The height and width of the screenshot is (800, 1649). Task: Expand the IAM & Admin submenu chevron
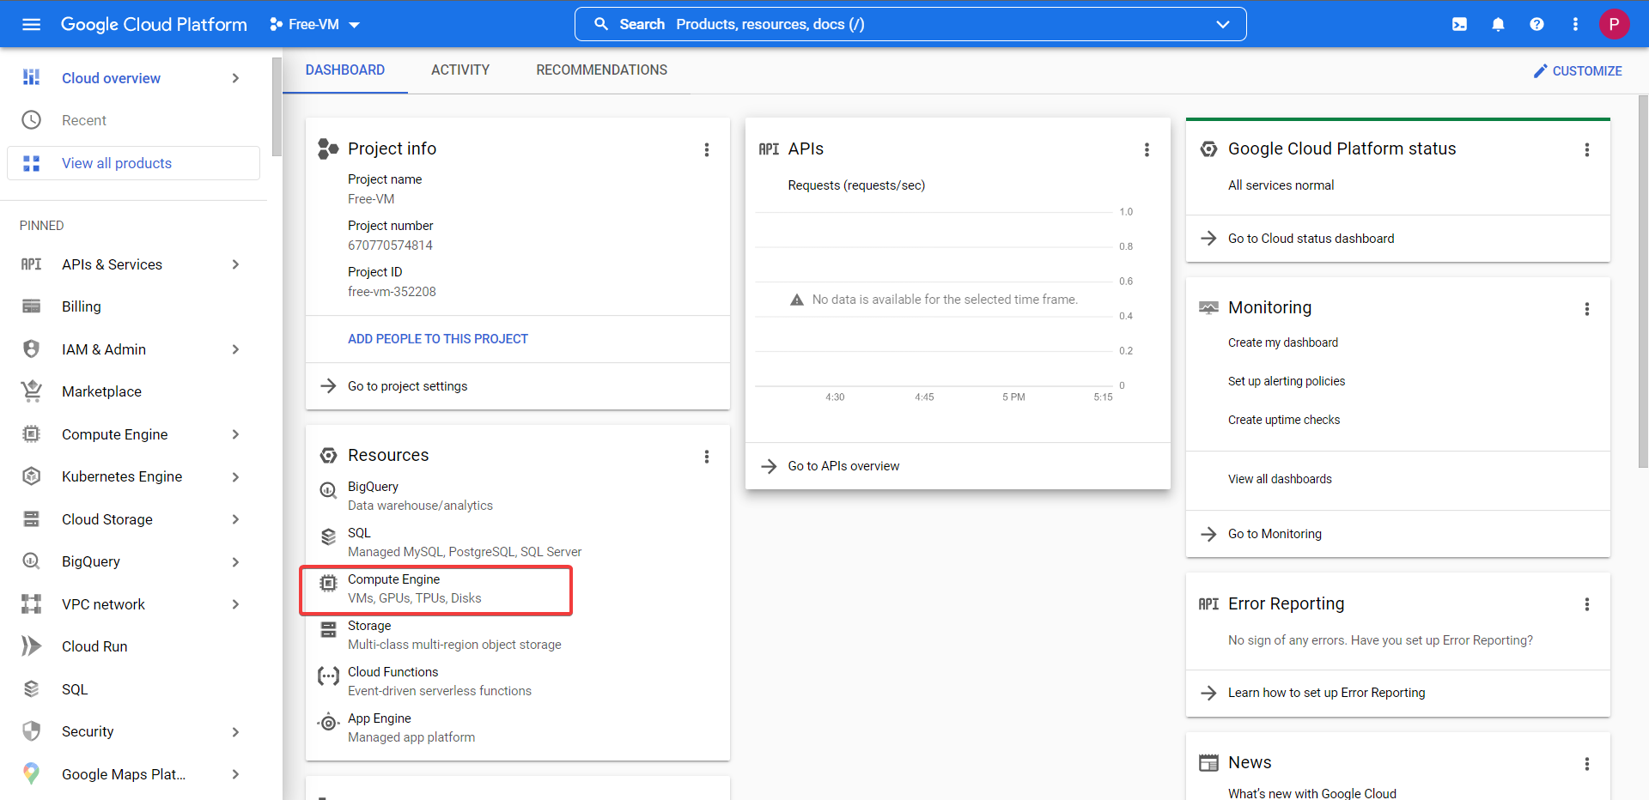235,349
